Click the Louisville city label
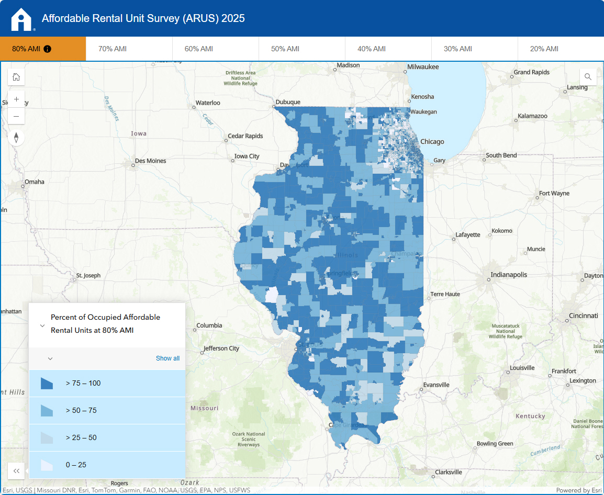 point(522,367)
